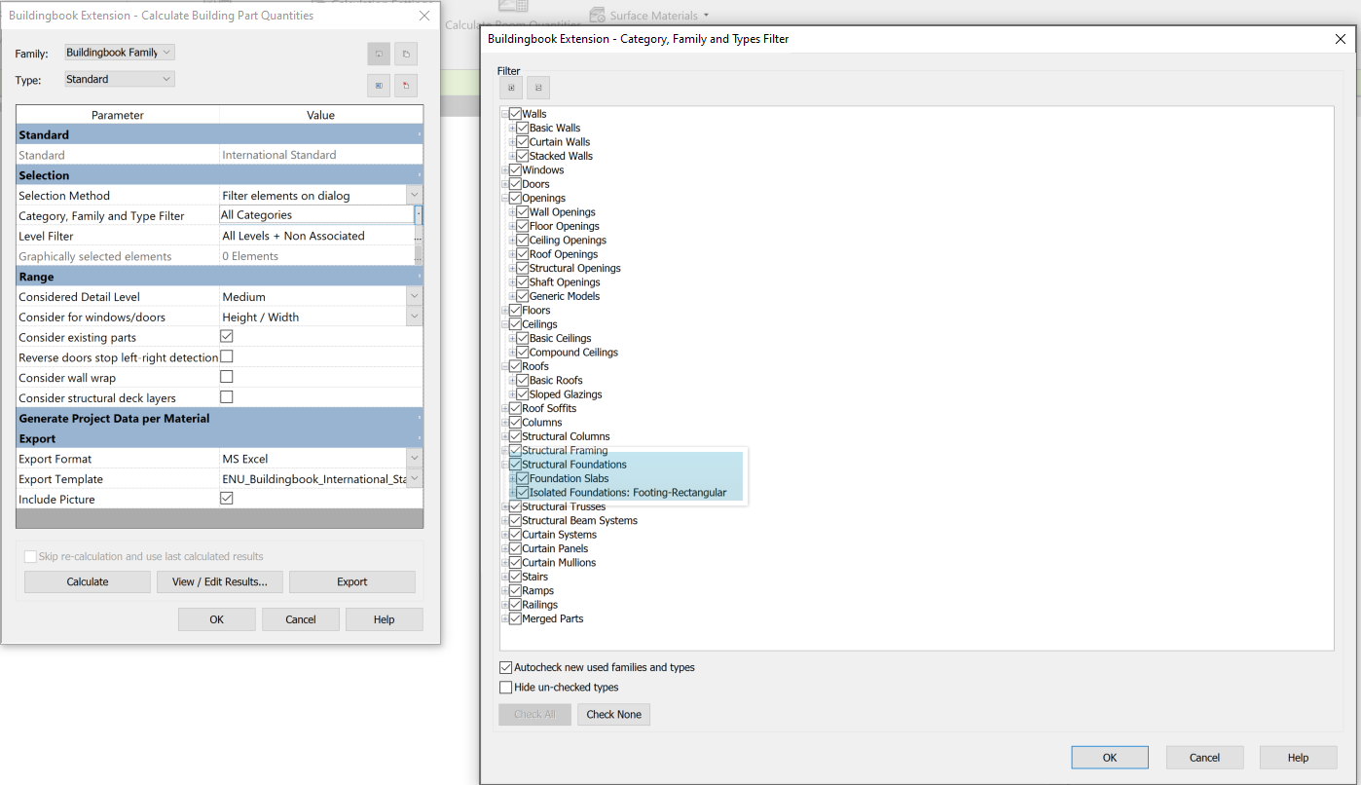Click the duplicate family icon
This screenshot has width=1361, height=785.
[x=405, y=54]
